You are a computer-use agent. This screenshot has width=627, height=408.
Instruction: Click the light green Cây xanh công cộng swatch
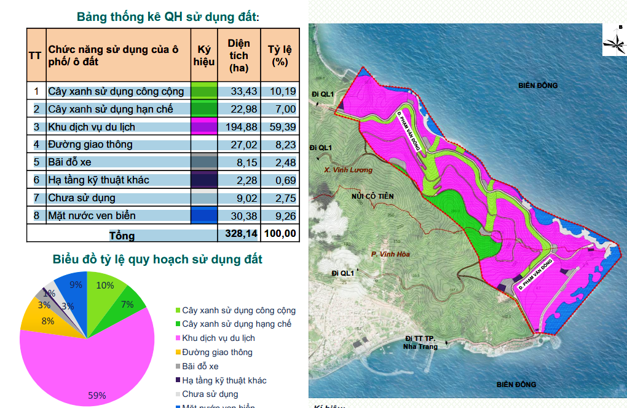tap(204, 90)
